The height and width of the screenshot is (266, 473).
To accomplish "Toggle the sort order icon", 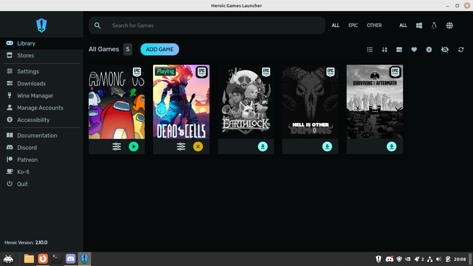I will (384, 50).
